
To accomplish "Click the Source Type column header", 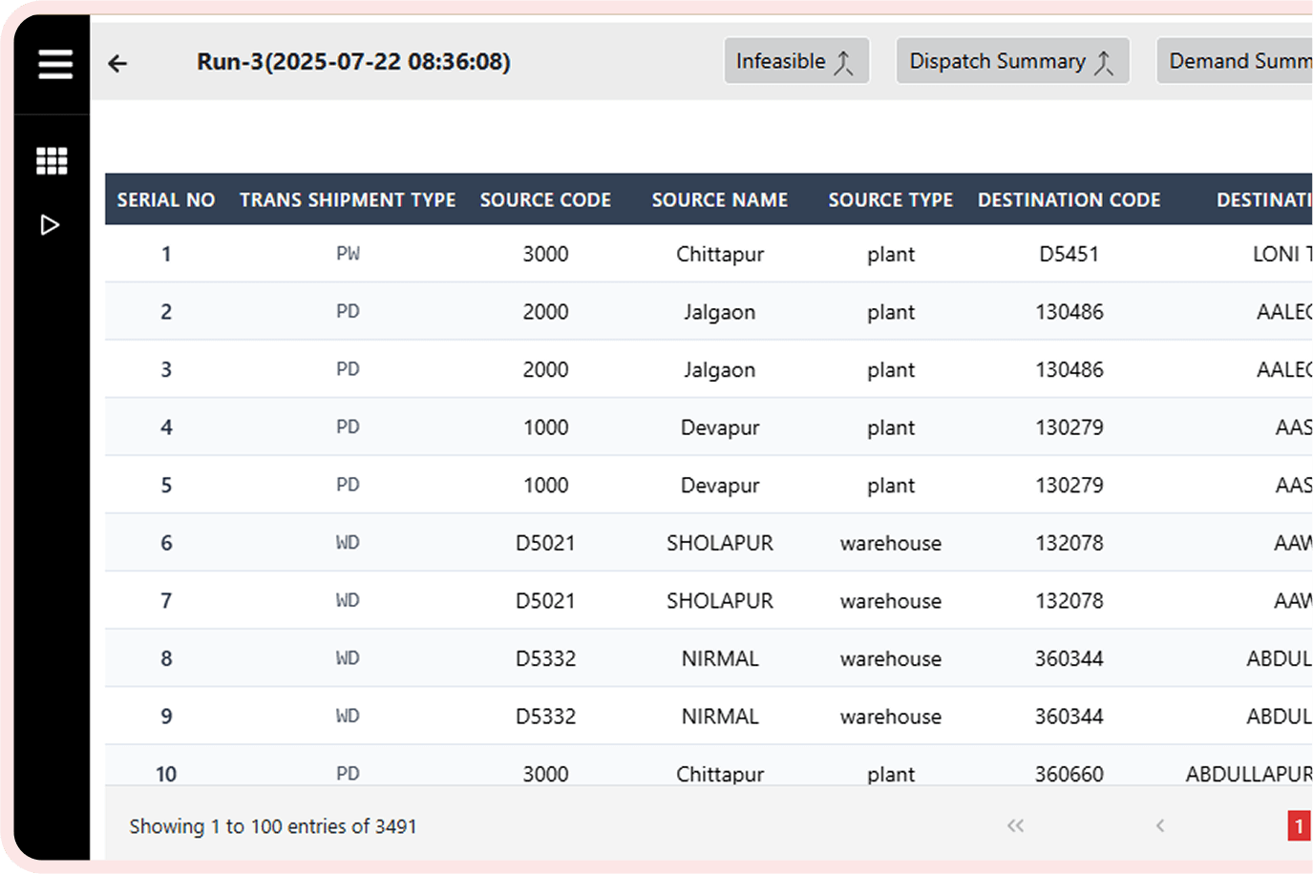I will point(890,200).
